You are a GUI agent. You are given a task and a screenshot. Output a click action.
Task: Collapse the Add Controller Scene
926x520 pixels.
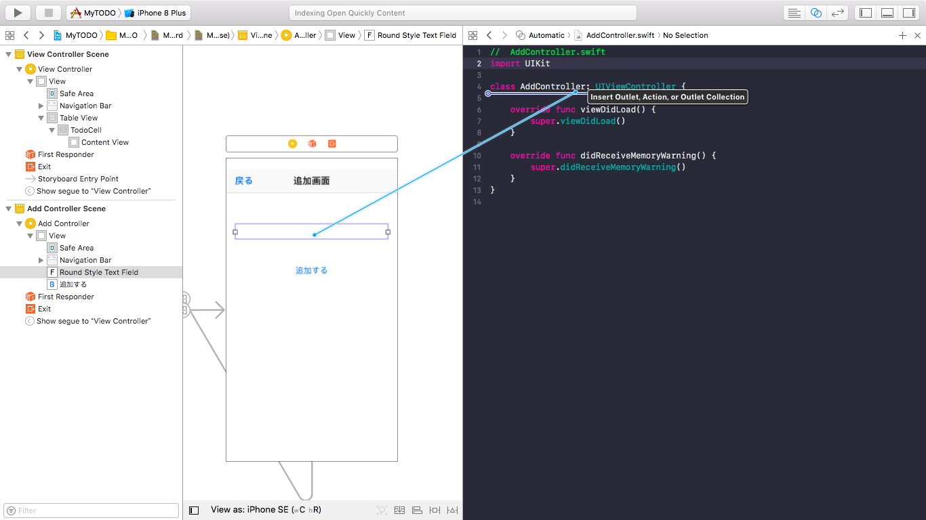(7, 209)
